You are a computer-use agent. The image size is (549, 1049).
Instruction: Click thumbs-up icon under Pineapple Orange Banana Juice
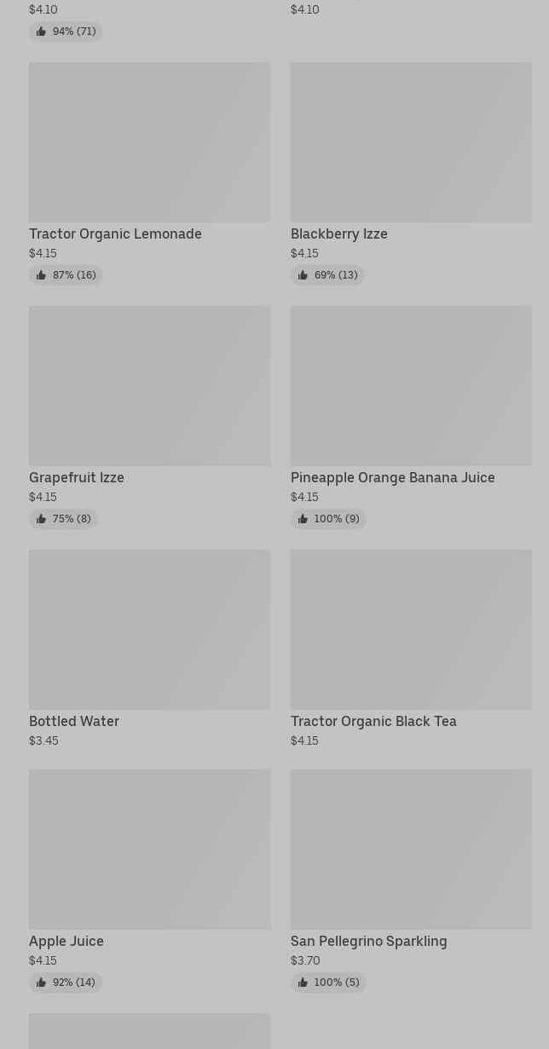click(303, 519)
